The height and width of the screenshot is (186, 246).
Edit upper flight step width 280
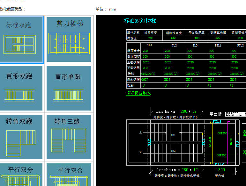(x=184, y=111)
